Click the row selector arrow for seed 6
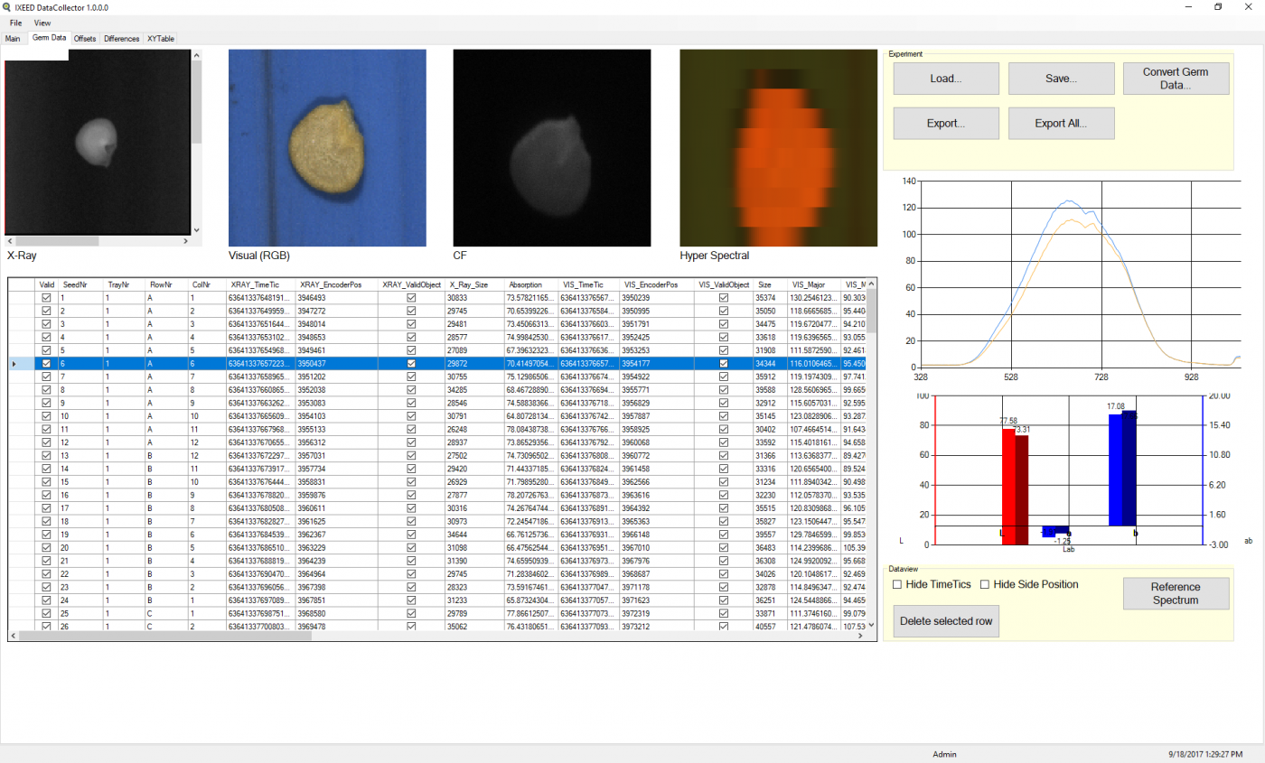1265x763 pixels. [x=13, y=363]
